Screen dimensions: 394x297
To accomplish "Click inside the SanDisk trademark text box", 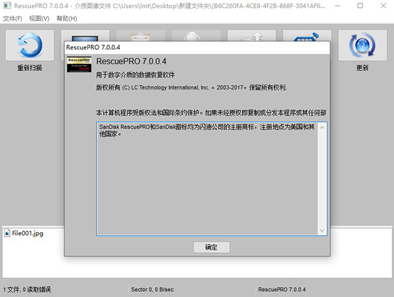I will (208, 179).
